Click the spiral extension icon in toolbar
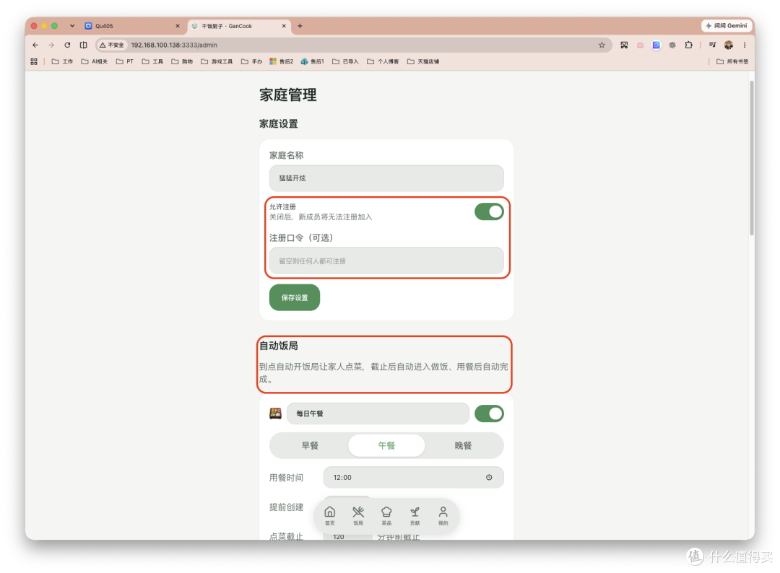 (x=672, y=45)
